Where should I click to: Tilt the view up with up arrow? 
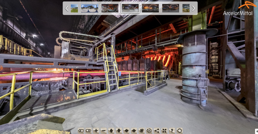coord(111,130)
